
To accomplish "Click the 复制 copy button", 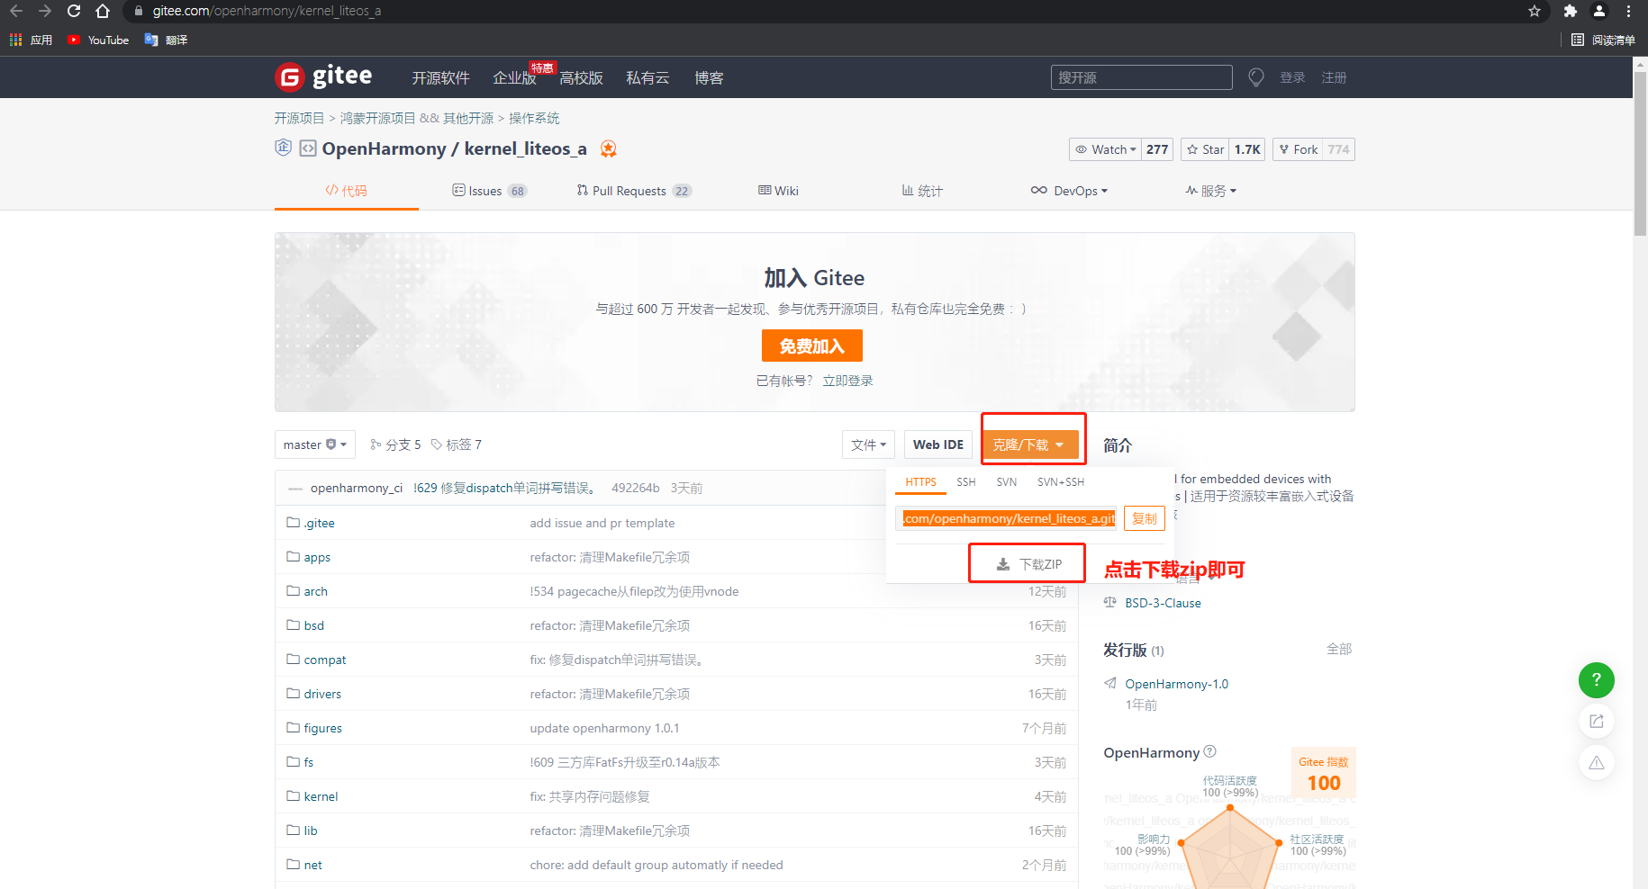I will (1145, 518).
